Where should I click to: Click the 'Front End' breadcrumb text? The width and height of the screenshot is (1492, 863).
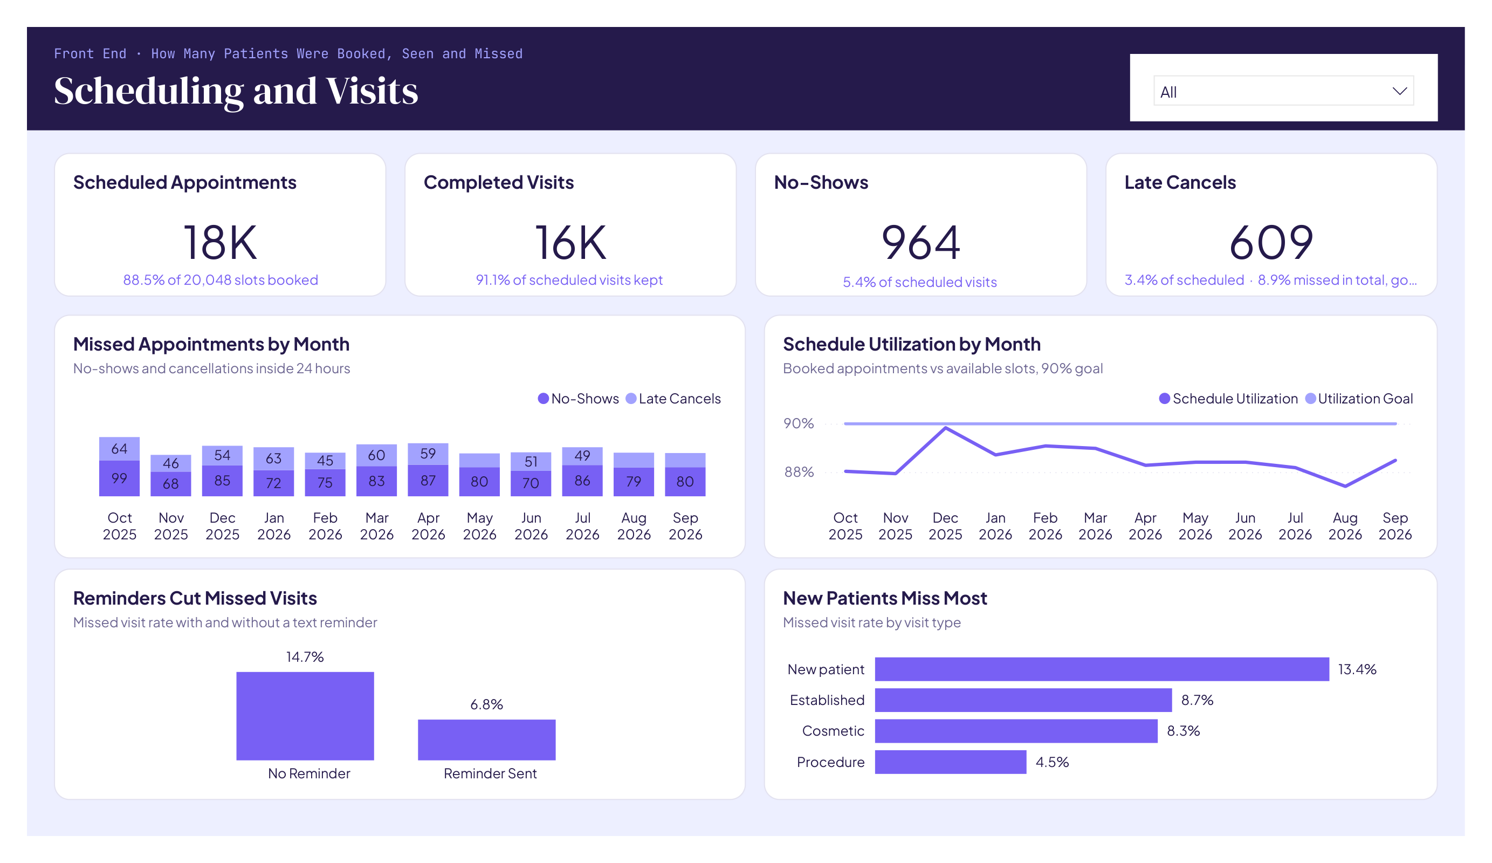(90, 54)
